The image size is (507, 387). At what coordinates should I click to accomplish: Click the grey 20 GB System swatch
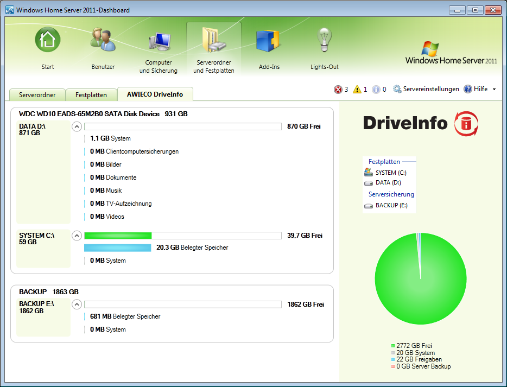tap(393, 353)
